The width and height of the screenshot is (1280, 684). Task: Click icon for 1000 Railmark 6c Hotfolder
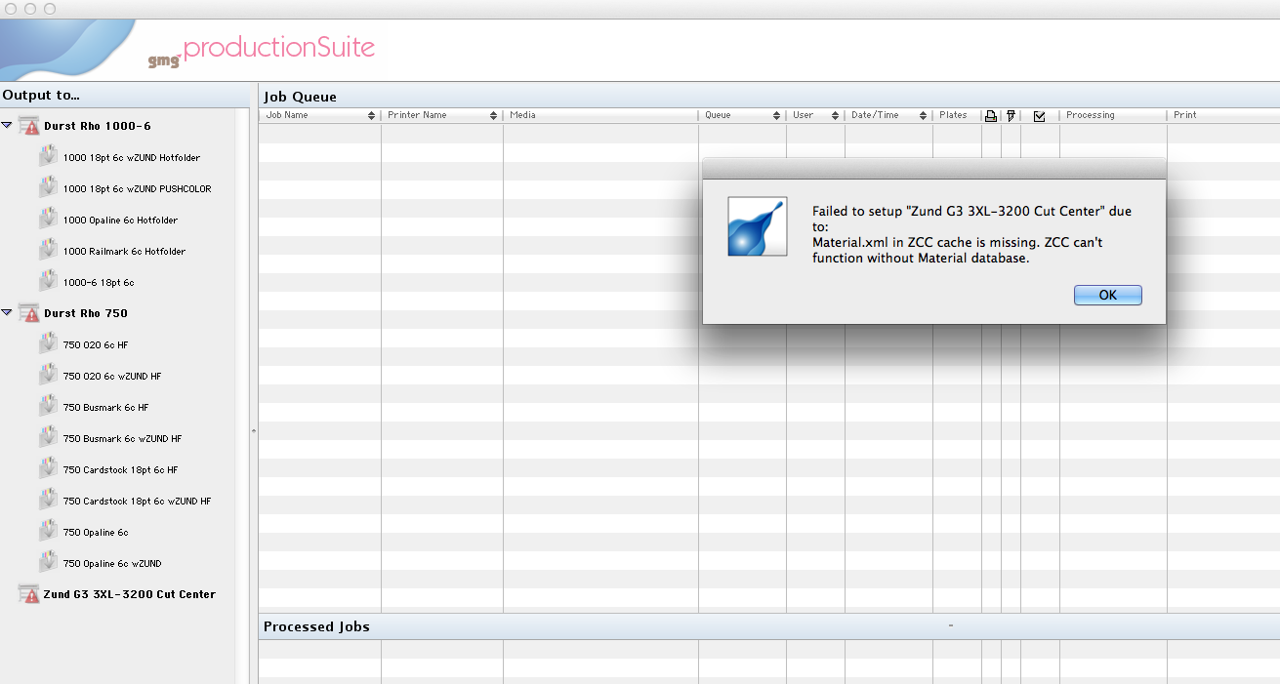(48, 251)
